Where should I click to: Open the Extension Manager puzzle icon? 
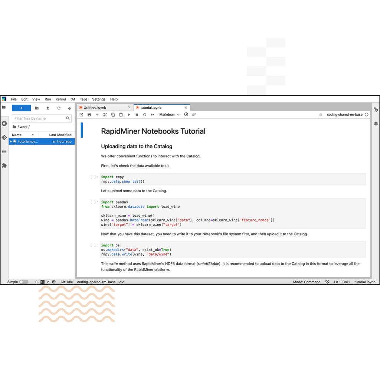pyautogui.click(x=4, y=166)
